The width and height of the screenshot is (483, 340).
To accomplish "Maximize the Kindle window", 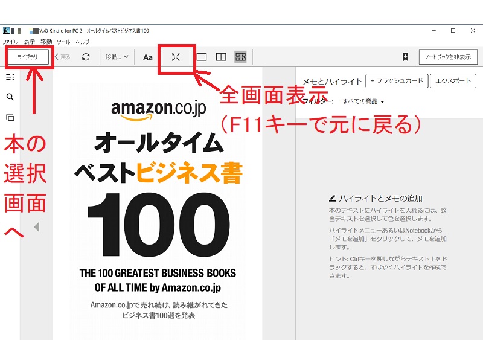I will 453,31.
